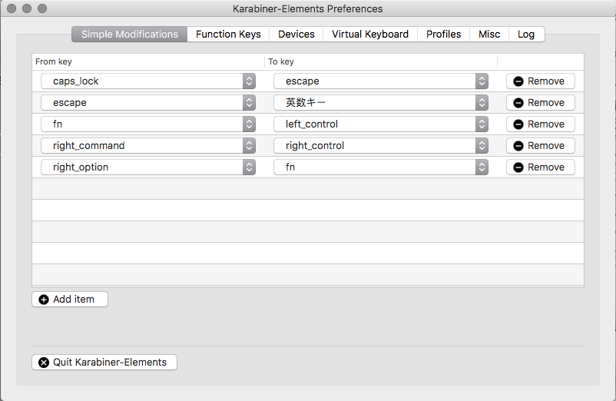The image size is (616, 401).
Task: Click the first empty row in mappings table
Action: pyautogui.click(x=307, y=189)
